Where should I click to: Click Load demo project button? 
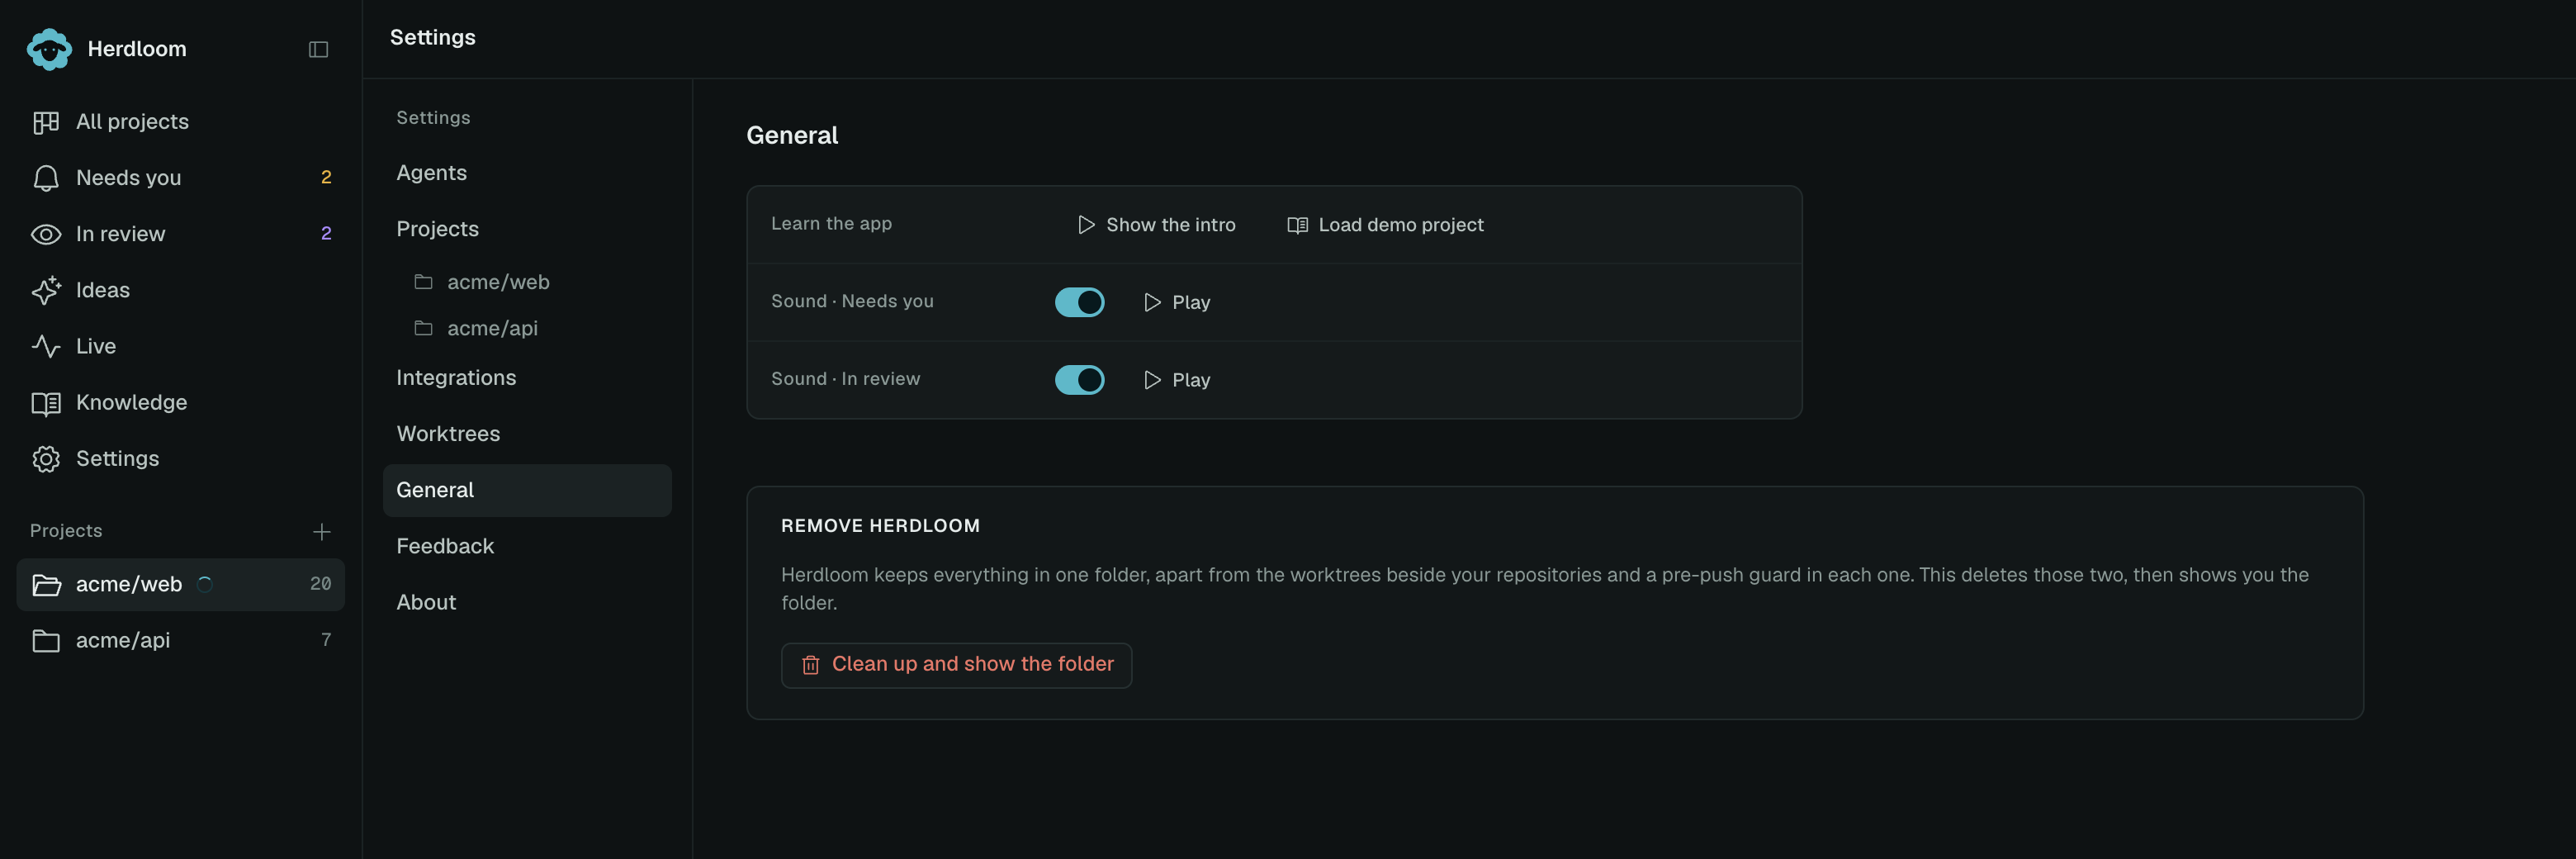point(1385,225)
